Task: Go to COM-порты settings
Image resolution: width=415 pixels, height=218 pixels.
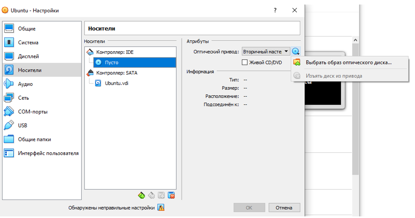Action: tap(42, 112)
